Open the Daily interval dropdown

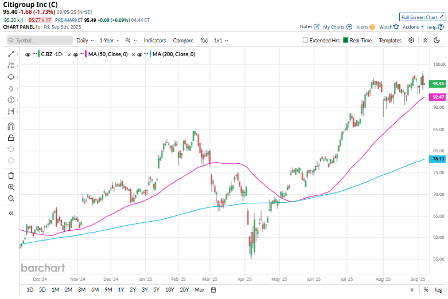(x=84, y=41)
